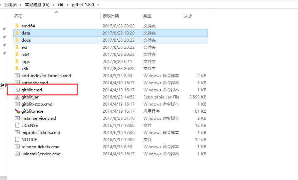
Task: Select the file name migrate-tickets.cmd
Action: pos(41,133)
